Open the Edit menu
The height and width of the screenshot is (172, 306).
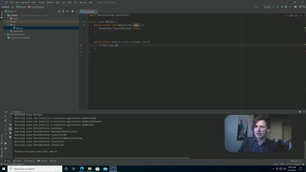(12, 2)
